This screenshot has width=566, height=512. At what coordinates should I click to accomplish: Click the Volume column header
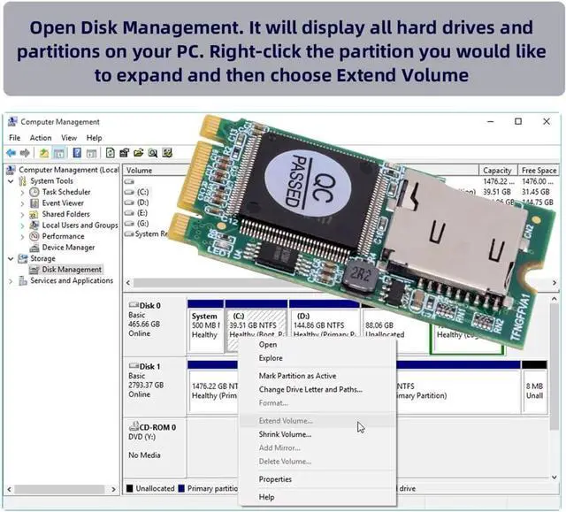tap(140, 170)
